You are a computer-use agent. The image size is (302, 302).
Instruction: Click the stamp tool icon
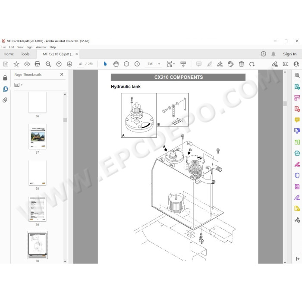(x=230, y=64)
